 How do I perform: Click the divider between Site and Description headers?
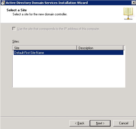[x=77, y=48]
